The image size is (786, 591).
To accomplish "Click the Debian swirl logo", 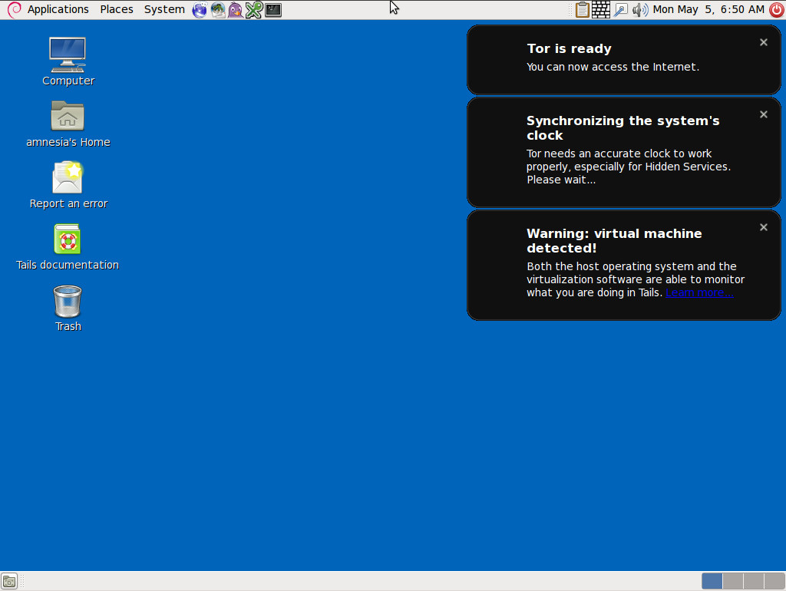I will pos(14,9).
